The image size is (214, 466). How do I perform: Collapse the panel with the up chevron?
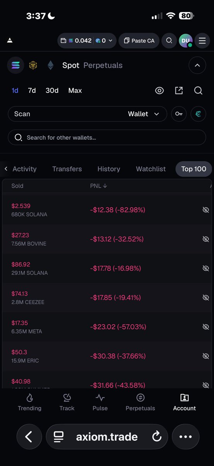197,65
